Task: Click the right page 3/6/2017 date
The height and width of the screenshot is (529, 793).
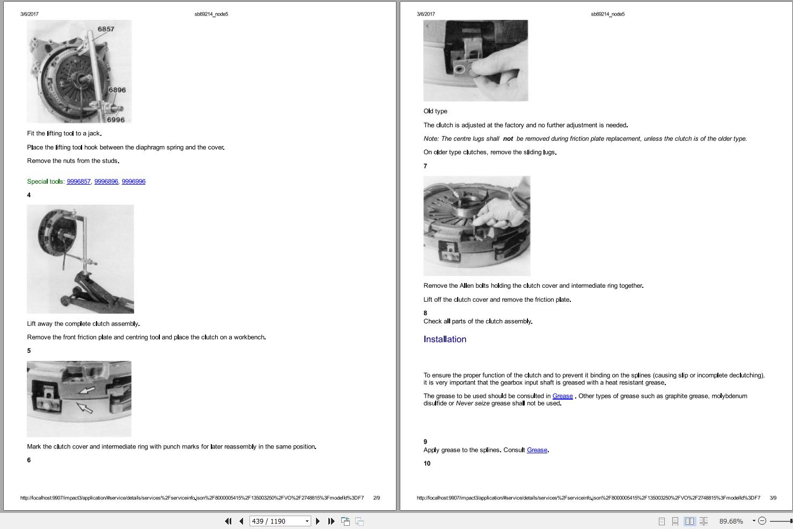Action: (426, 14)
